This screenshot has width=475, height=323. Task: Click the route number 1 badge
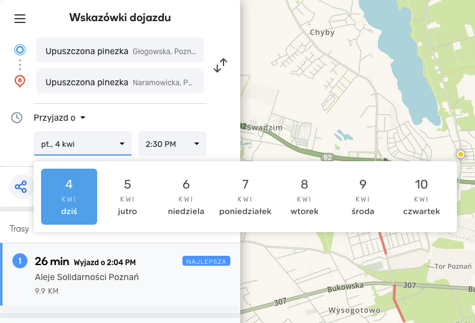(20, 261)
